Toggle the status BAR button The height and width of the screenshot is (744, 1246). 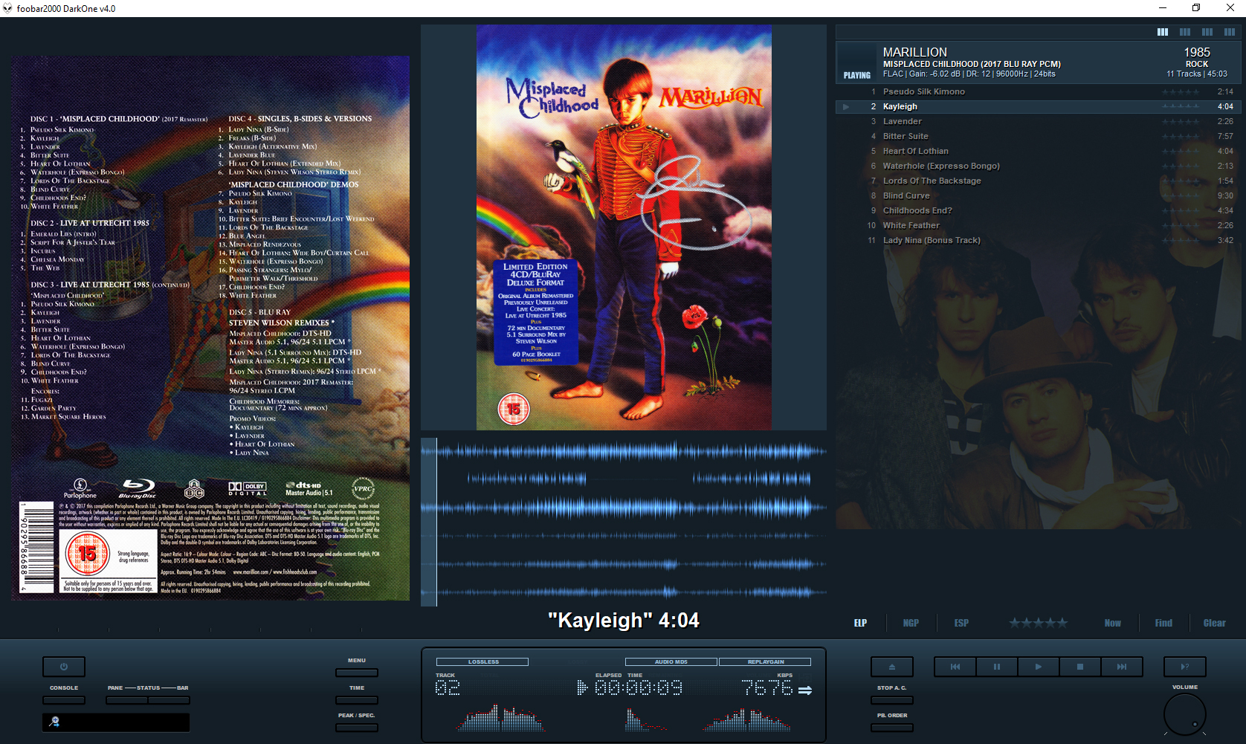click(170, 700)
